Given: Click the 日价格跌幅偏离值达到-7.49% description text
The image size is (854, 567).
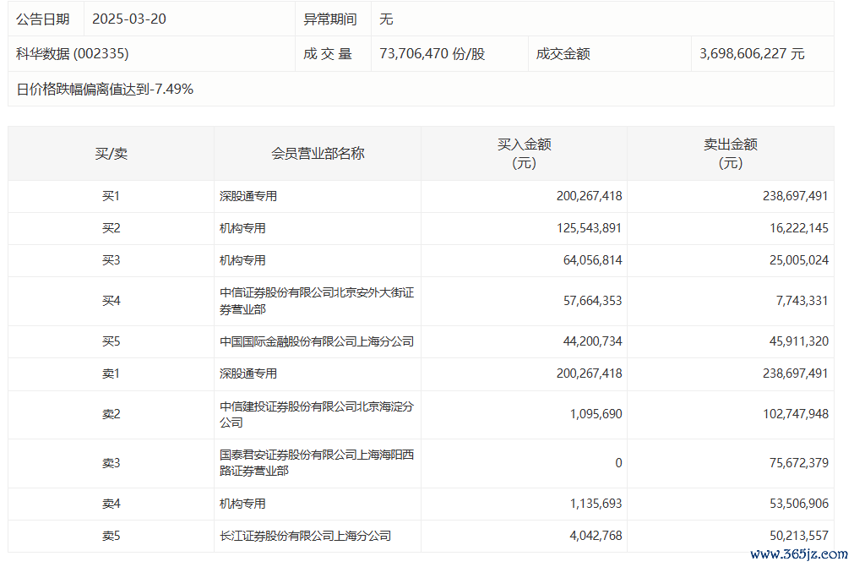Looking at the screenshot, I should pyautogui.click(x=105, y=89).
